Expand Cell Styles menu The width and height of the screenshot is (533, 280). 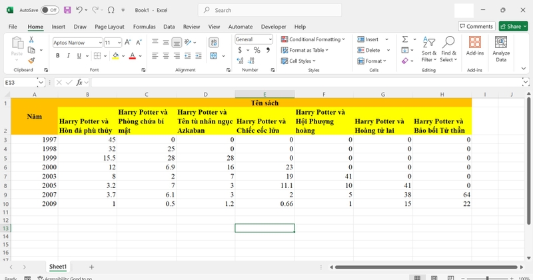[x=298, y=61]
